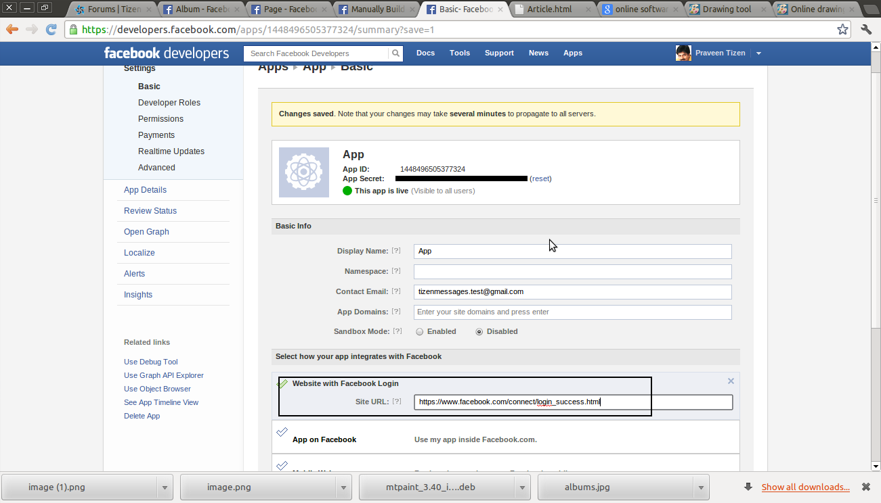Click the browser reload page icon
Screen dimensions: 881x503
click(51, 30)
